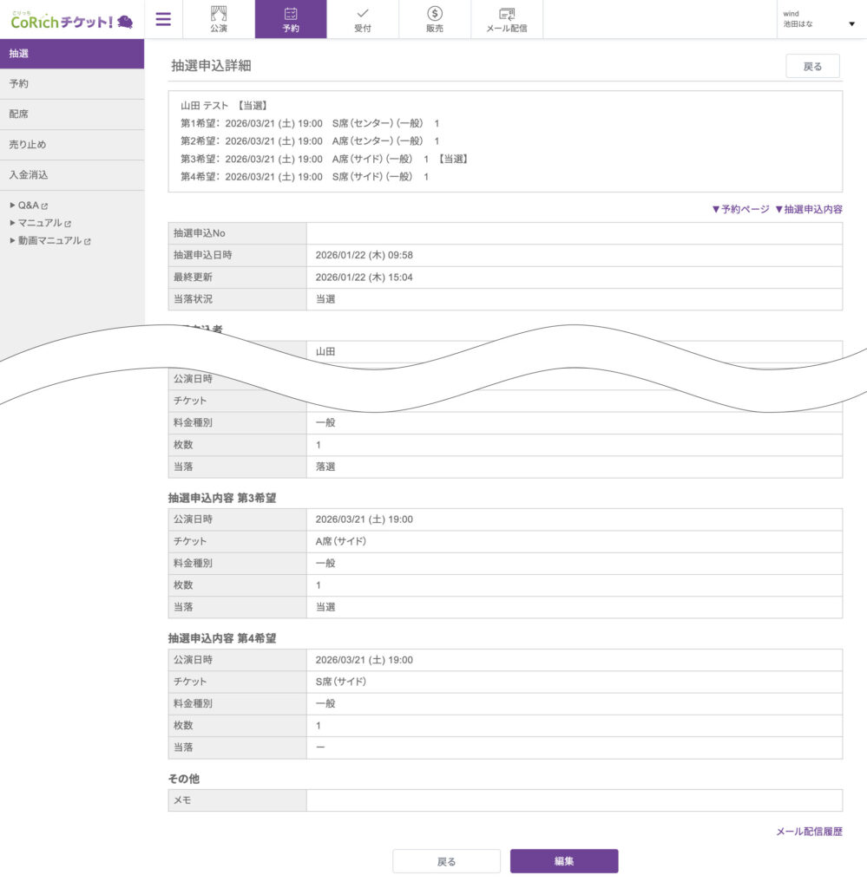Open 受付 checkmark icon tab
The height and width of the screenshot is (888, 867).
click(363, 19)
